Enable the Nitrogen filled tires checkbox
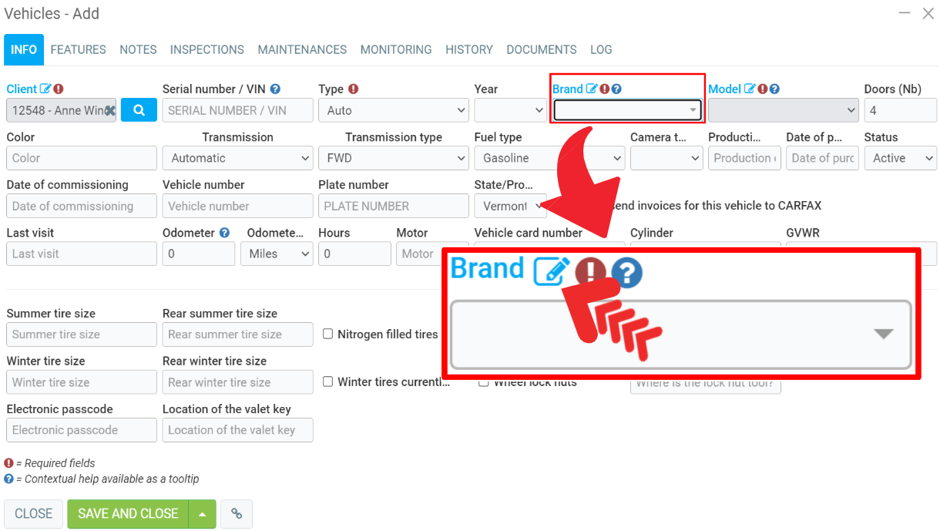The height and width of the screenshot is (531, 940). [x=327, y=334]
